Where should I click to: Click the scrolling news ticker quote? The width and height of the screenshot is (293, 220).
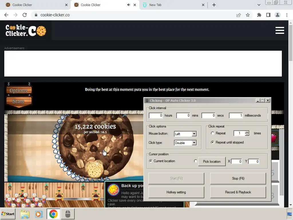147,89
